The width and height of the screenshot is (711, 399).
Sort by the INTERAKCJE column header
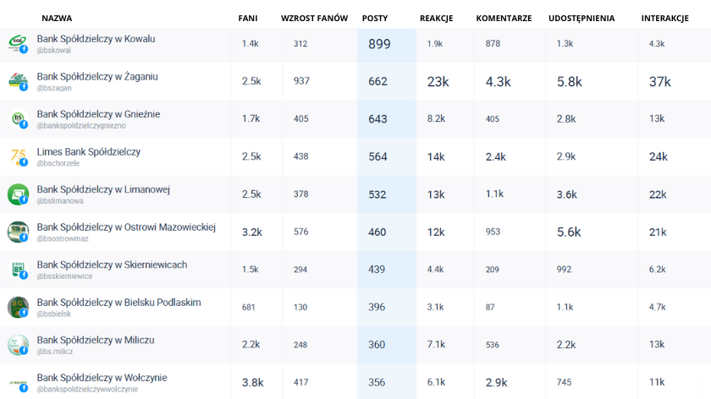(664, 18)
